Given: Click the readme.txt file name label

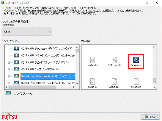Looking at the screenshot, I should click(92, 65).
